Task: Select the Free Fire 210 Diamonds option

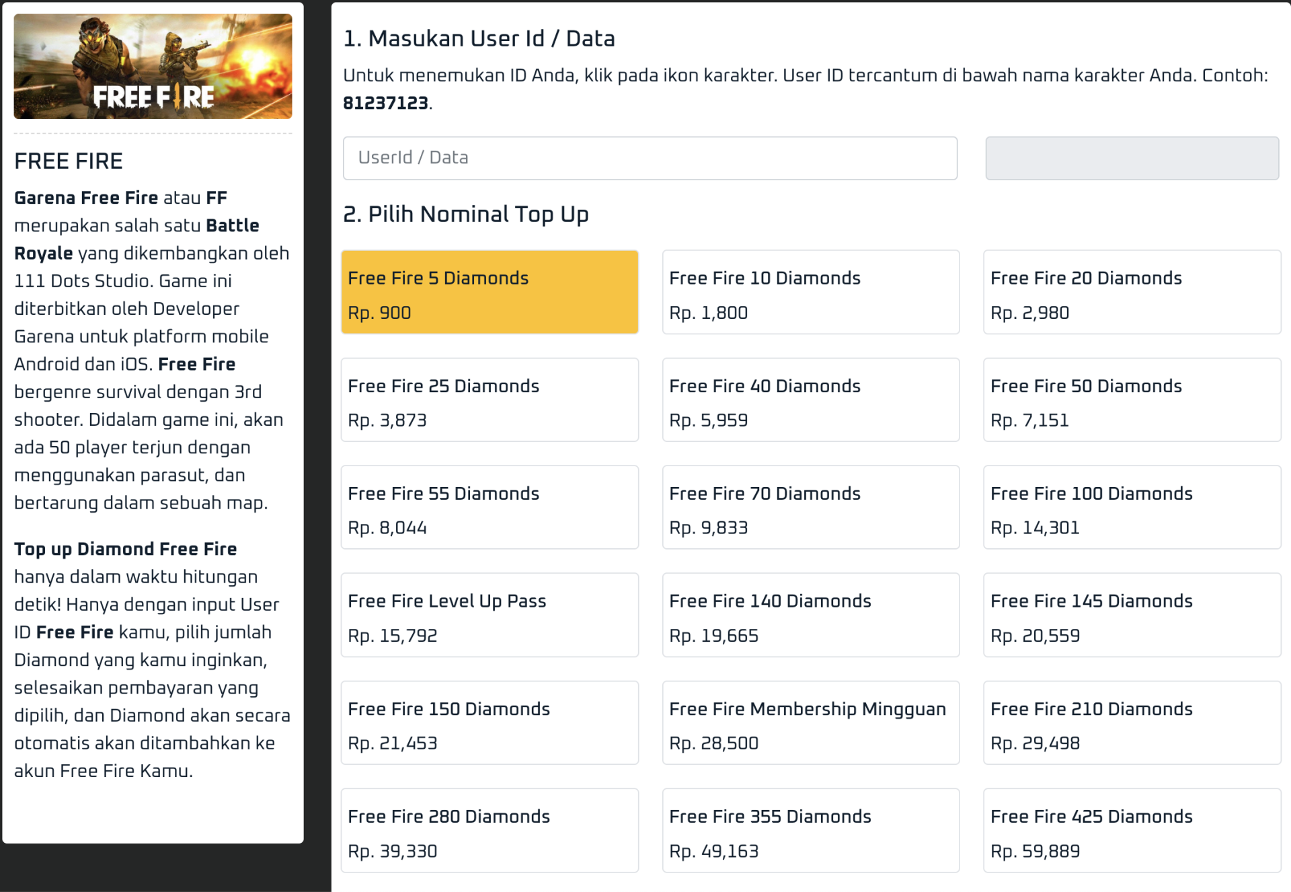Action: tap(1131, 722)
